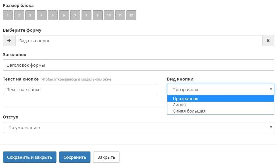Image resolution: width=277 pixels, height=166 pixels.
Task: Focus the 'Заголовок формы' input field
Action: tap(138, 65)
